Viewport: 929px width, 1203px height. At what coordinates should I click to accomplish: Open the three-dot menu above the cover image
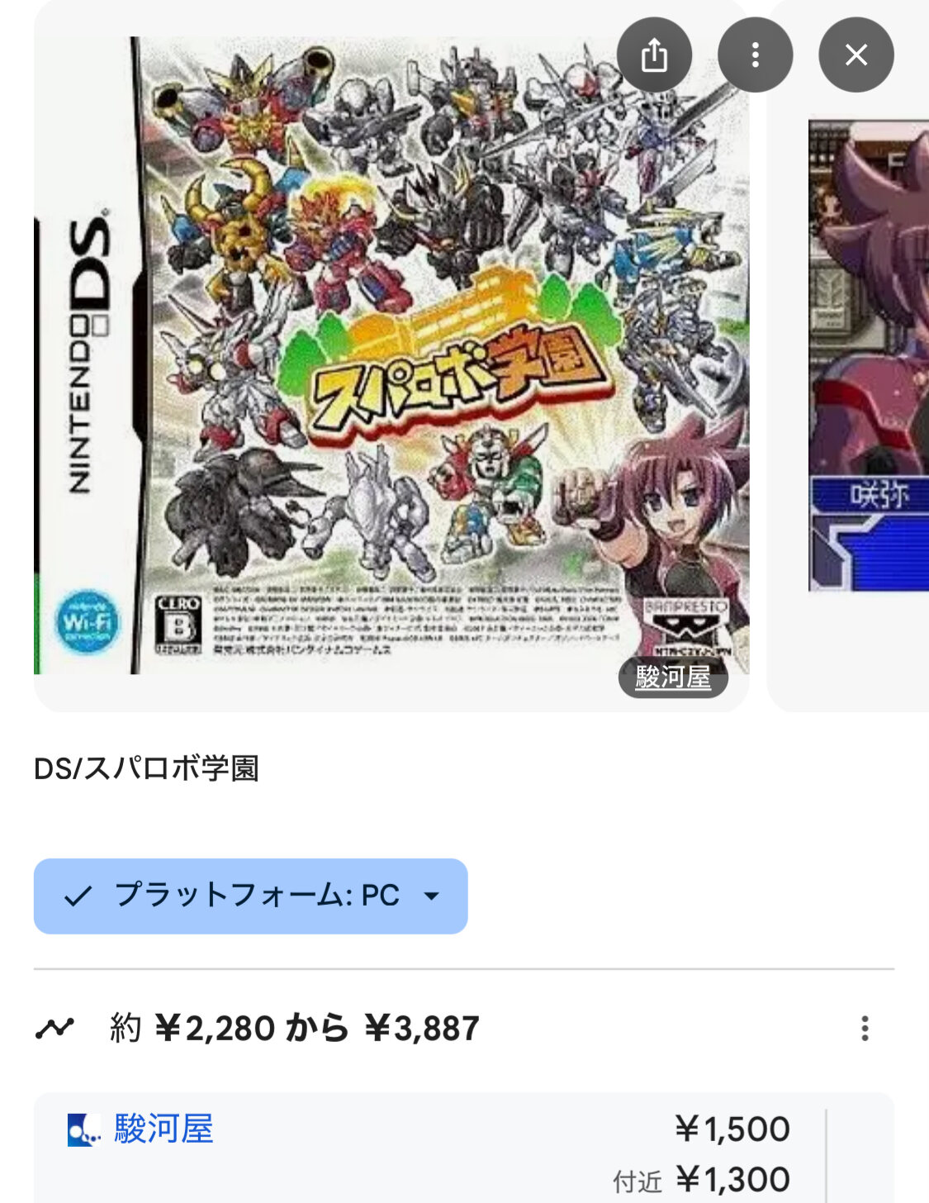click(755, 55)
